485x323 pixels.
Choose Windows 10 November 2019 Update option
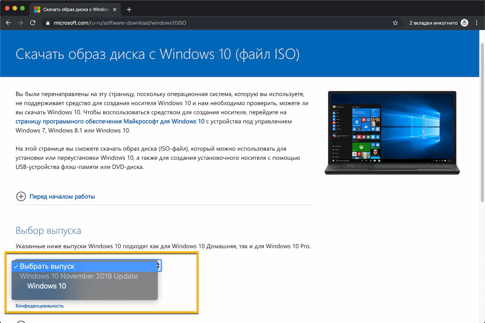pyautogui.click(x=79, y=276)
